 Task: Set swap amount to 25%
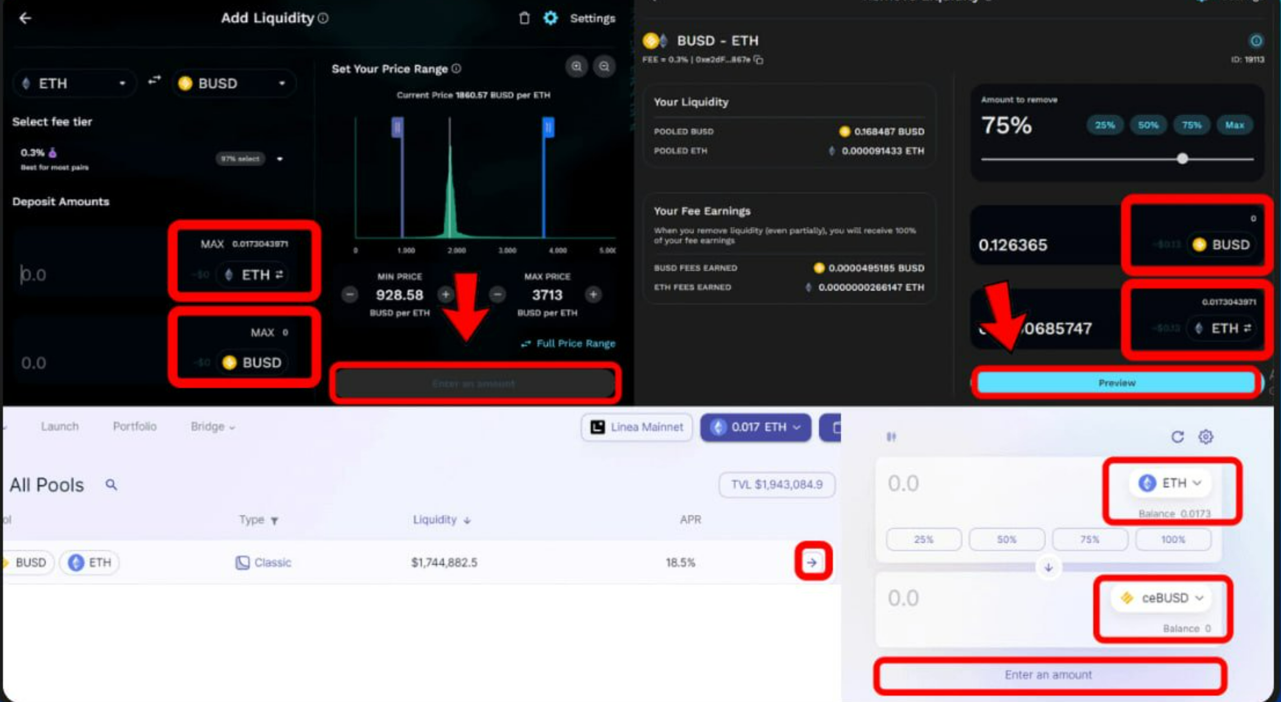coord(924,539)
